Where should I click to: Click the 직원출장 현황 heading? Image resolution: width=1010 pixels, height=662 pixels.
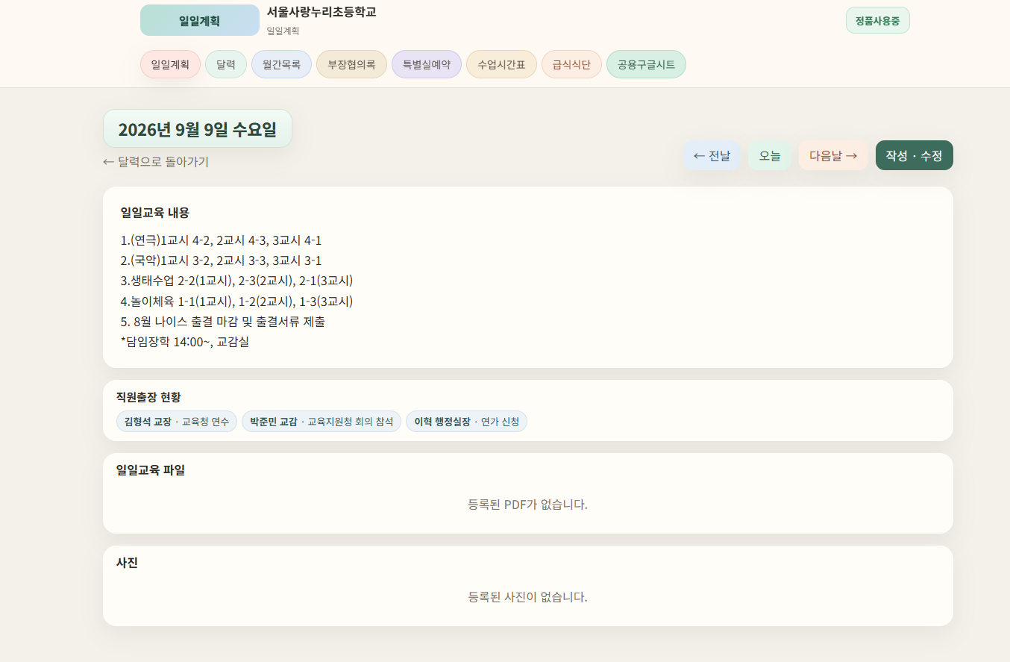click(x=148, y=396)
